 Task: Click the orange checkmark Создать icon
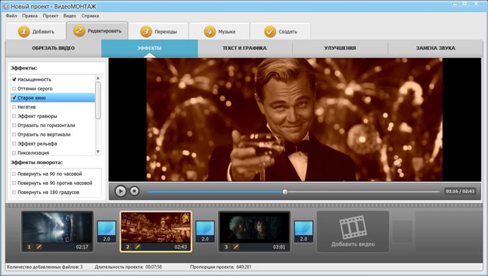[x=270, y=32]
